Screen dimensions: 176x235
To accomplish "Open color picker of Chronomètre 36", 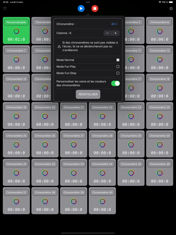I will pos(160,173).
